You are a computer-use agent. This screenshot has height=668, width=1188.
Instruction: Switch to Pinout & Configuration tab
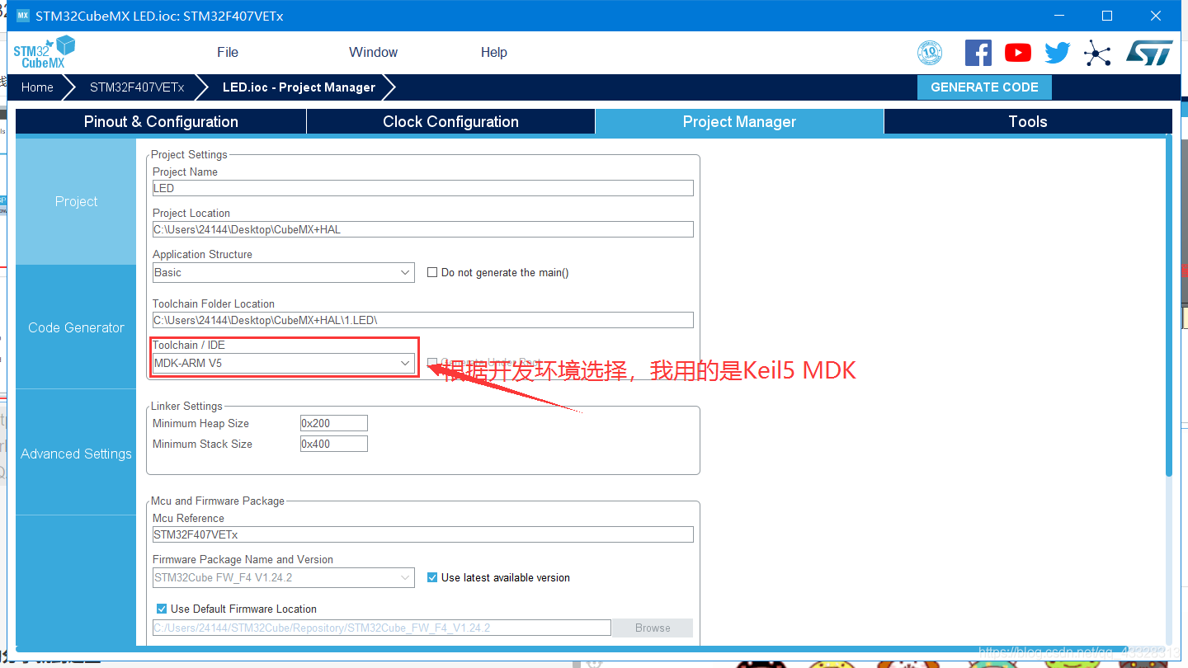(161, 121)
